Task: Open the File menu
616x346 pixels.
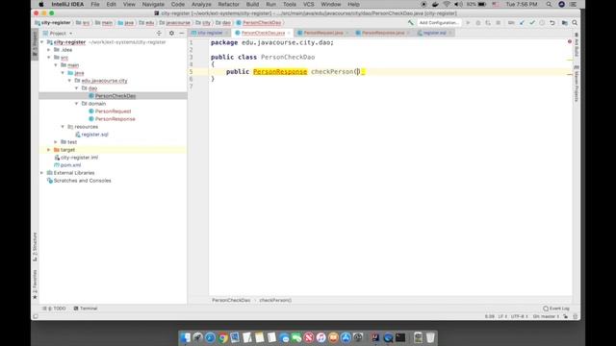Action: 95,4
